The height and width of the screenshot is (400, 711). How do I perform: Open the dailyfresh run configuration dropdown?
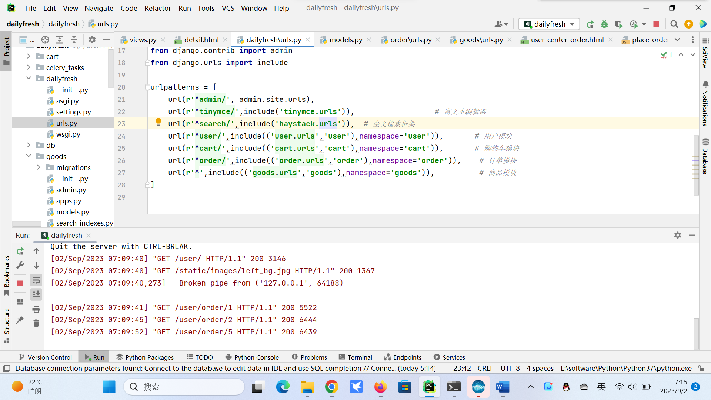tap(549, 24)
